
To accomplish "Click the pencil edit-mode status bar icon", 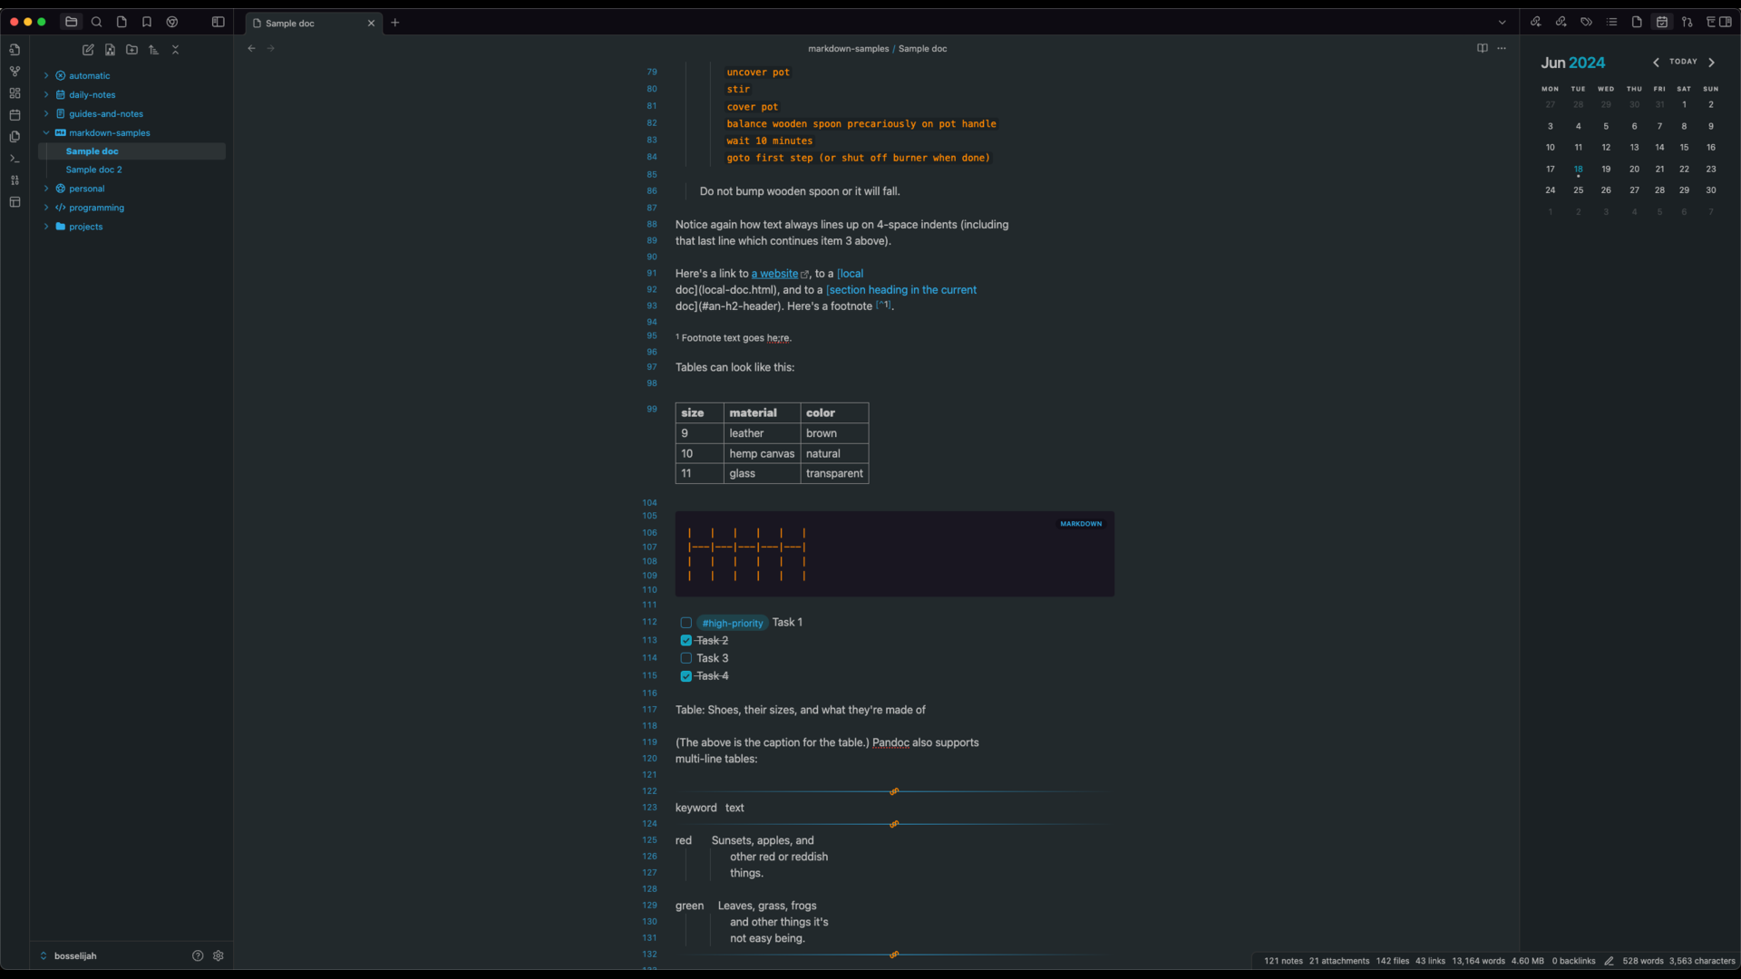I will click(1609, 961).
